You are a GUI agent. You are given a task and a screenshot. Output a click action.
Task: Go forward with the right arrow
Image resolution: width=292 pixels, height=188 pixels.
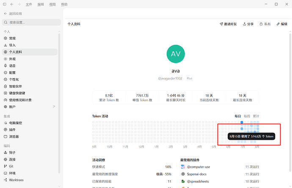coord(19,4)
